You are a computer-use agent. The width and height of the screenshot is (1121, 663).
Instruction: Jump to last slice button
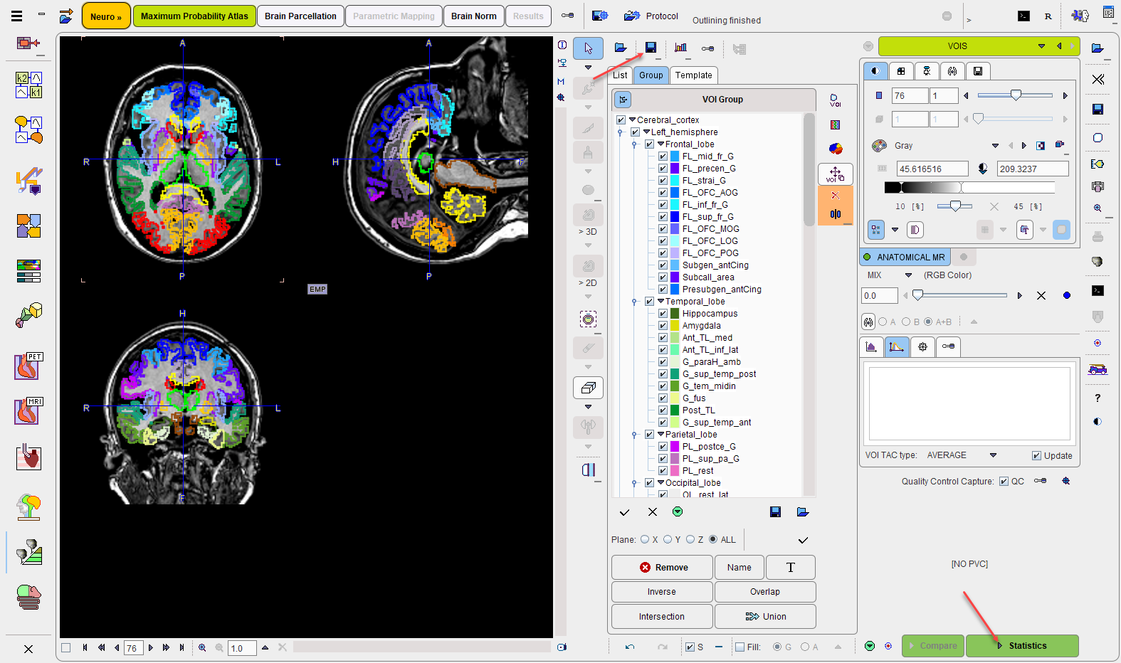181,647
